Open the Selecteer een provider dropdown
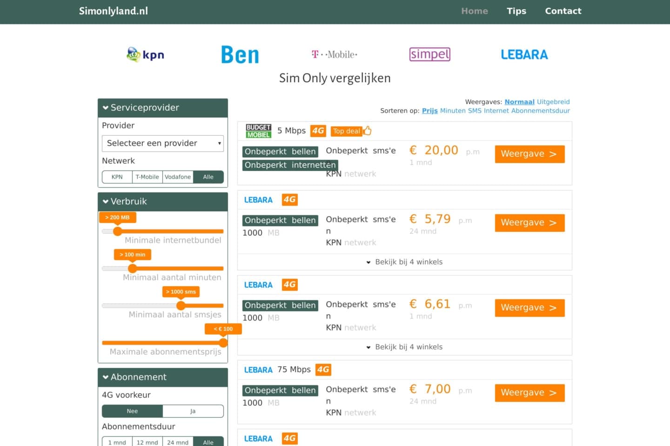Image resolution: width=670 pixels, height=446 pixels. pos(163,144)
